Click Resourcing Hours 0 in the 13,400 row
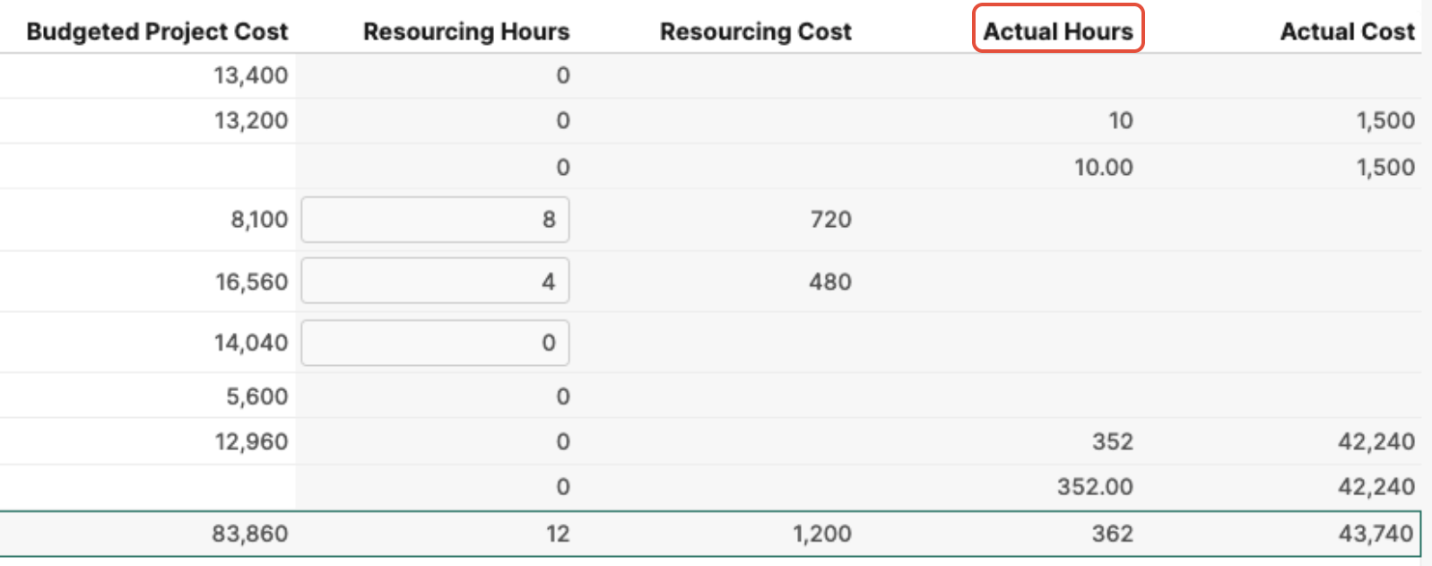 click(563, 75)
